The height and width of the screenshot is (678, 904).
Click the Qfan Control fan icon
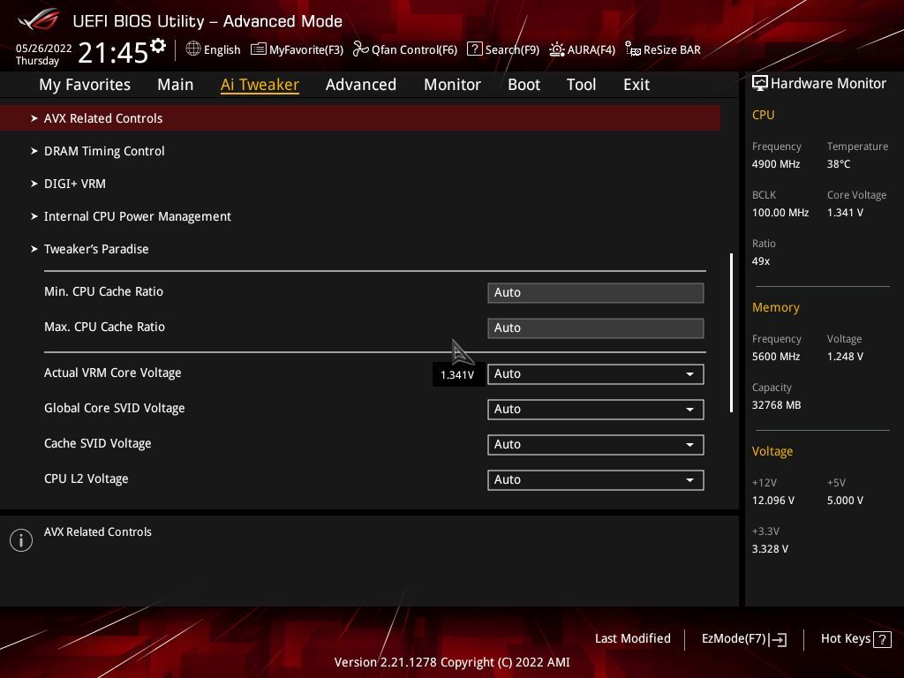tap(360, 49)
